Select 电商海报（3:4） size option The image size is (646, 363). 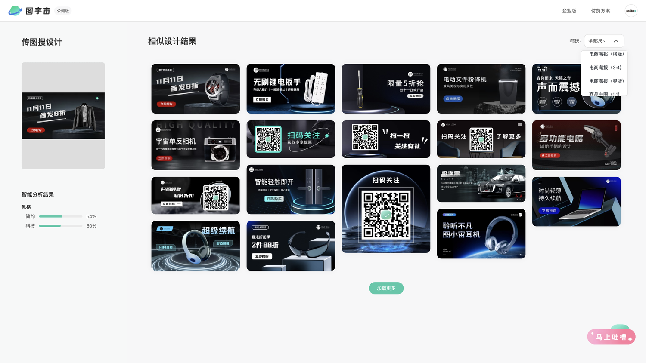[605, 68]
